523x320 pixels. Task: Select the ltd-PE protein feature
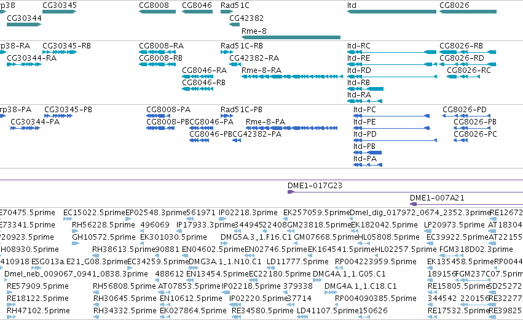click(x=391, y=128)
